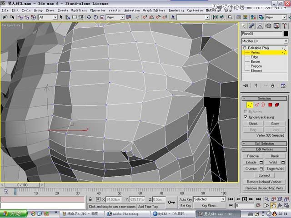Open the Hierarchy panel icon

click(x=260, y=26)
